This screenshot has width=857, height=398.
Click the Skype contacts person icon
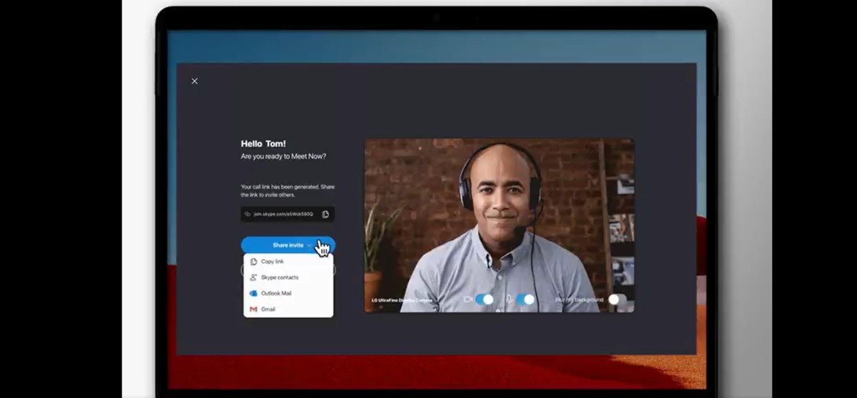tap(254, 277)
